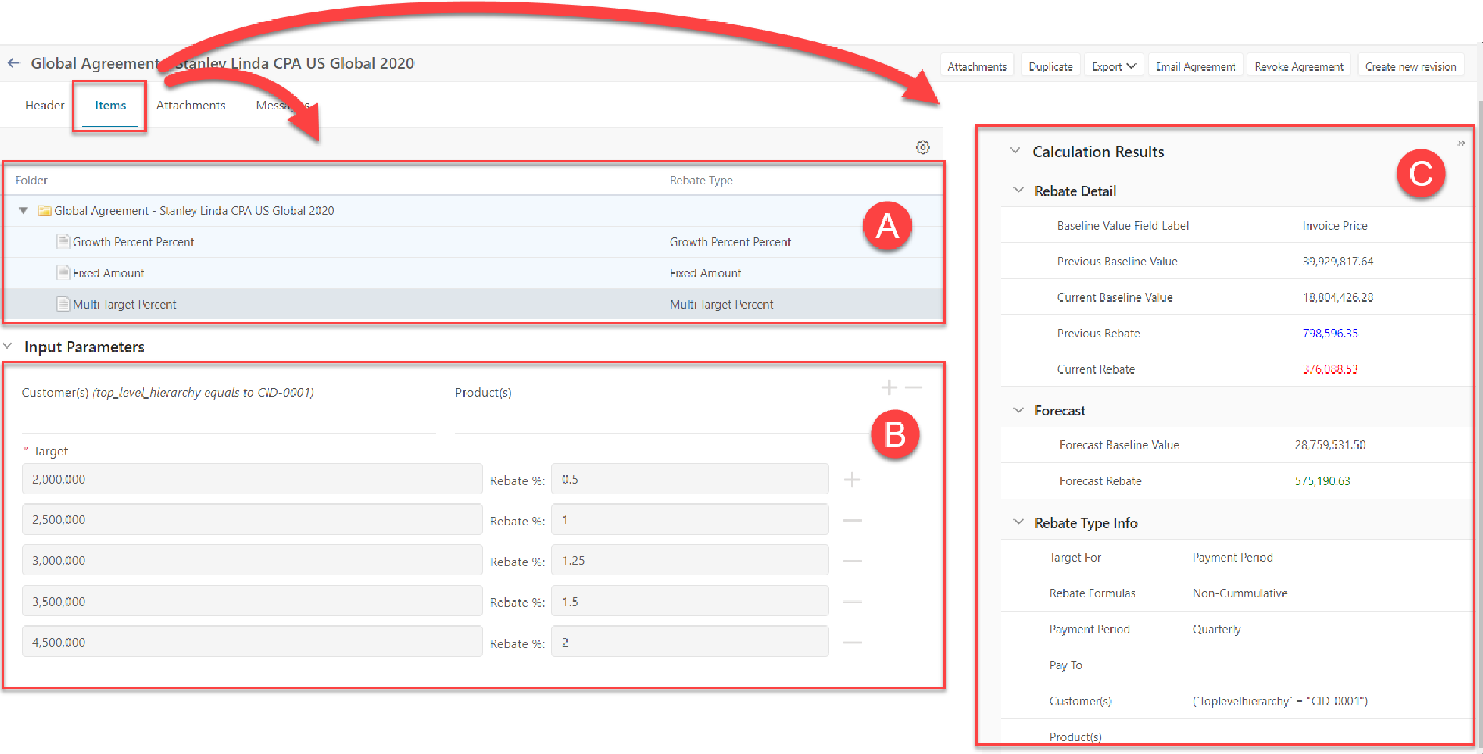
Task: Collapse the Calculation Results section
Action: 1015,151
